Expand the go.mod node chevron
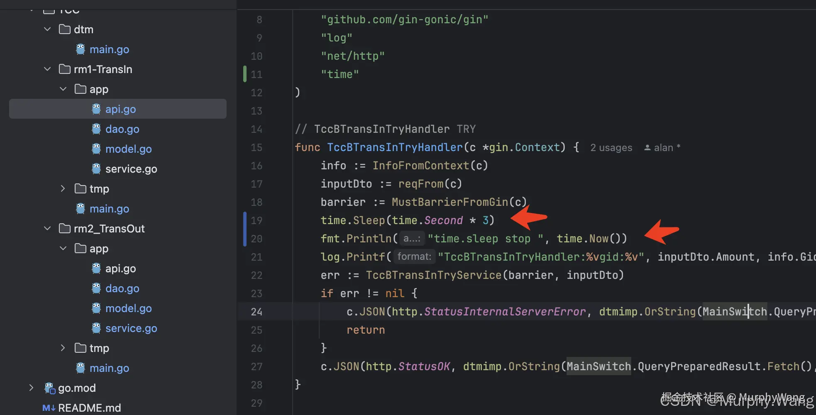This screenshot has width=816, height=415. (32, 388)
